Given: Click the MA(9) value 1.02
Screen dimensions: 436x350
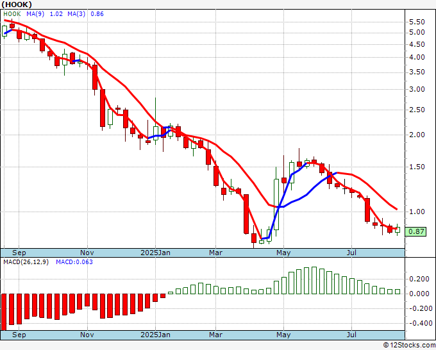Looking at the screenshot, I should (56, 14).
